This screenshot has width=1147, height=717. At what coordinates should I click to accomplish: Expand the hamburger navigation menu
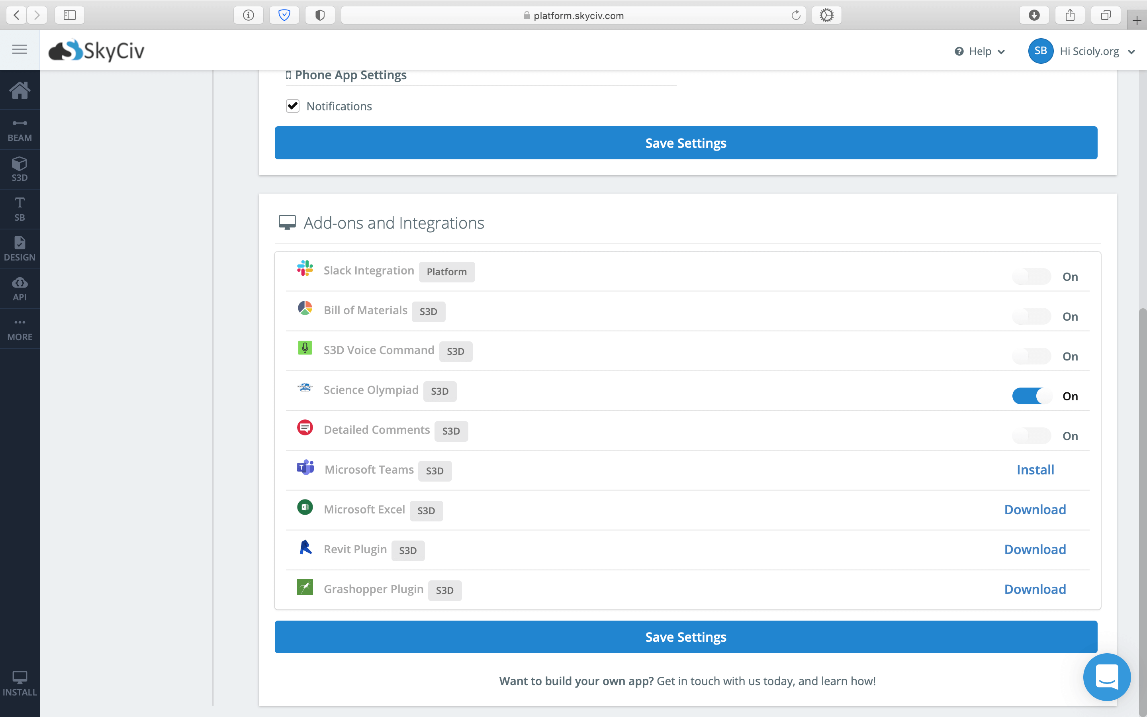click(20, 49)
